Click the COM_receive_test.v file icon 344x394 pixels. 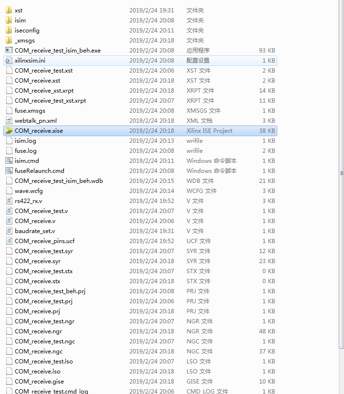click(x=9, y=211)
